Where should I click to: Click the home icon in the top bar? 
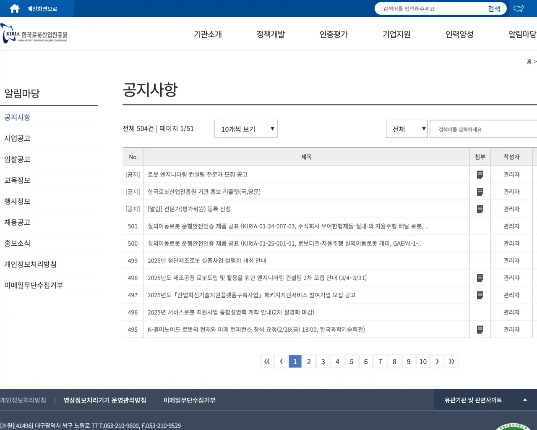(x=14, y=8)
